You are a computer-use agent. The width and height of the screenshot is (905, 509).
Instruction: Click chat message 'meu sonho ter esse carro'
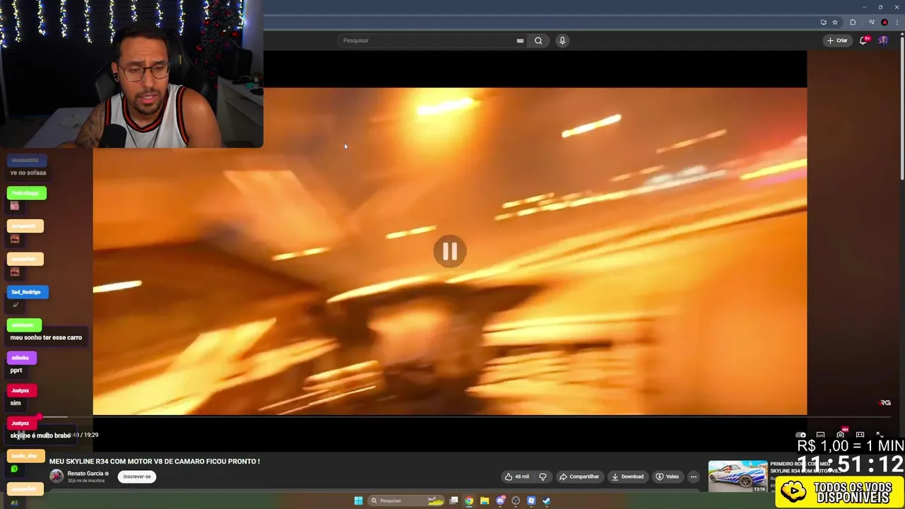(46, 337)
